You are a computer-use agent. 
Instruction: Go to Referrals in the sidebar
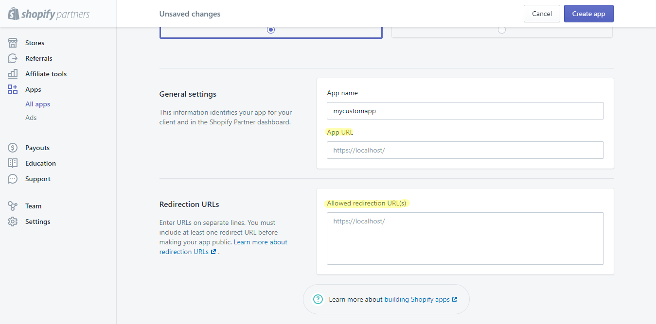[39, 58]
